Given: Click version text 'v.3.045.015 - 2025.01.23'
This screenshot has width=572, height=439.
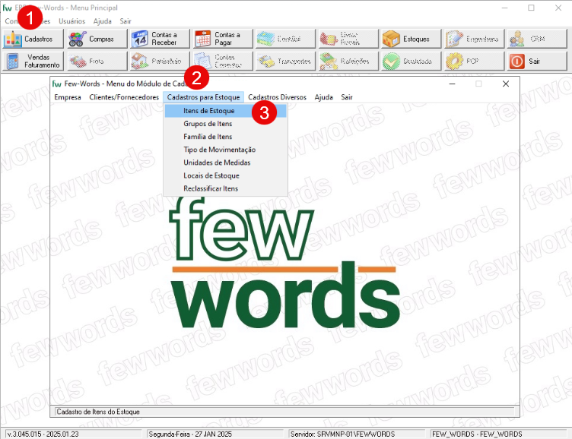Looking at the screenshot, I should pos(43,434).
